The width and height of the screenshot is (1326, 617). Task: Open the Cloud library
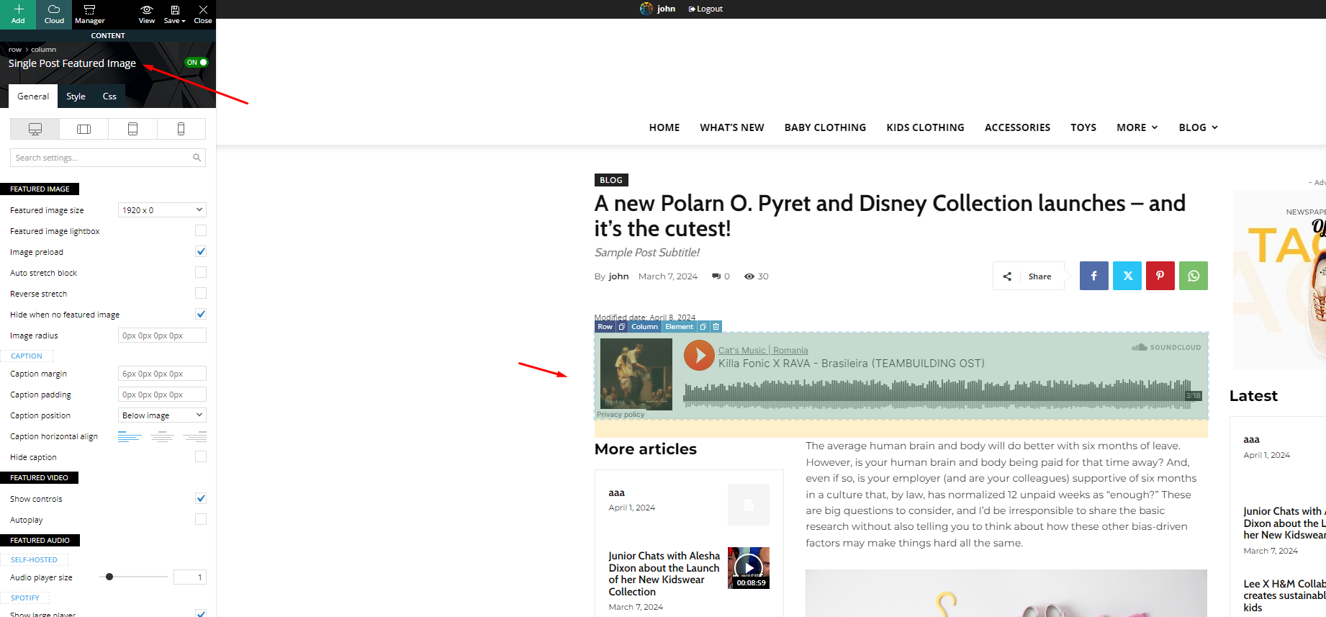pyautogui.click(x=54, y=14)
